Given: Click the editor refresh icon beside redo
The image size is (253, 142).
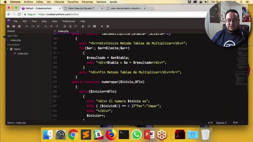Looking at the screenshot, I should 38,26.
